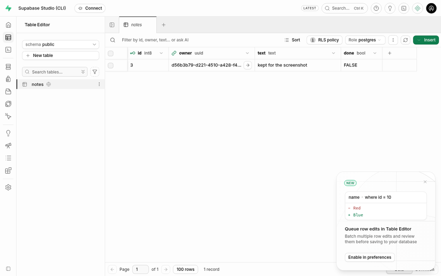This screenshot has width=441, height=276.
Task: Click Enable in preferences button
Action: 370,257
